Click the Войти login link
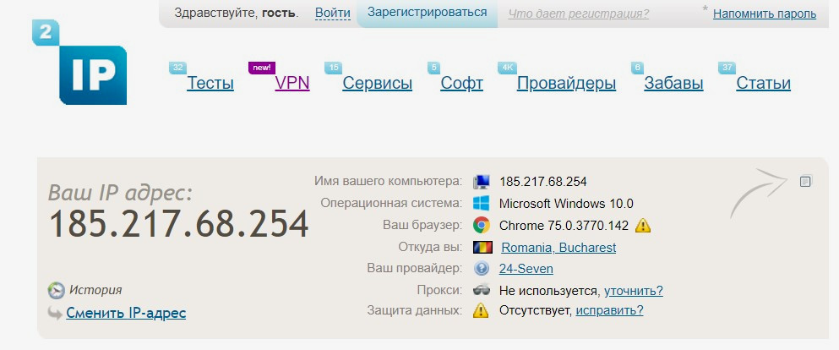 tap(333, 13)
